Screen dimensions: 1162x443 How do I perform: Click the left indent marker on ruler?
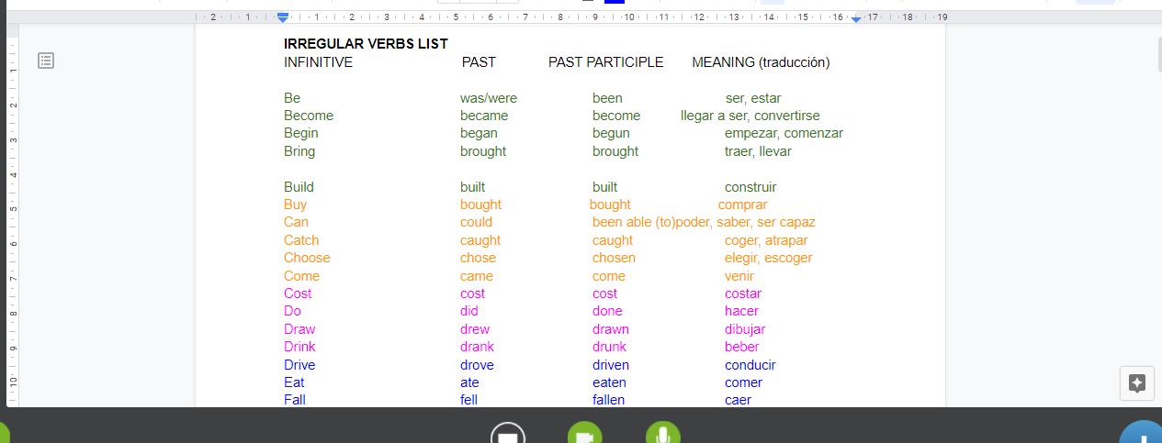[283, 17]
